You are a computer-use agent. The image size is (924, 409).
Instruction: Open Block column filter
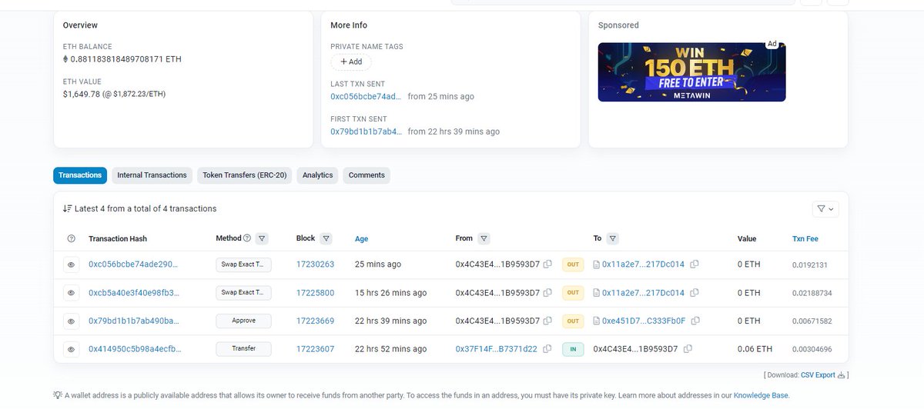tap(326, 238)
